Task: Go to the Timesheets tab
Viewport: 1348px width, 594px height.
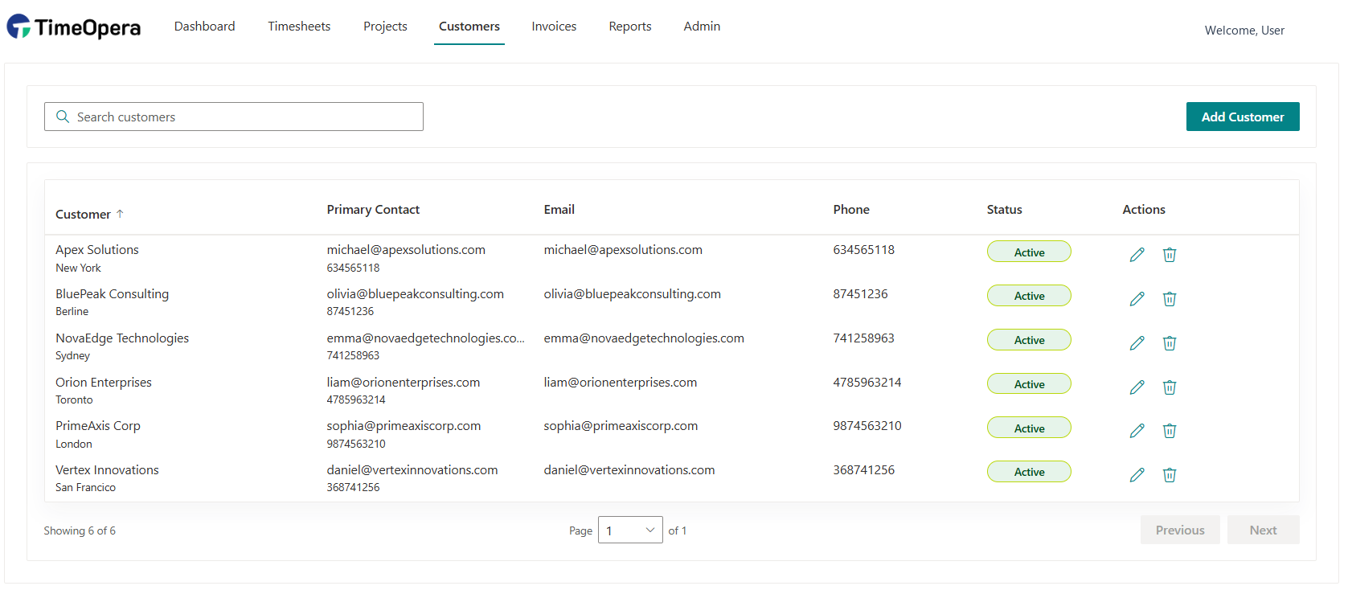Action: (x=299, y=27)
